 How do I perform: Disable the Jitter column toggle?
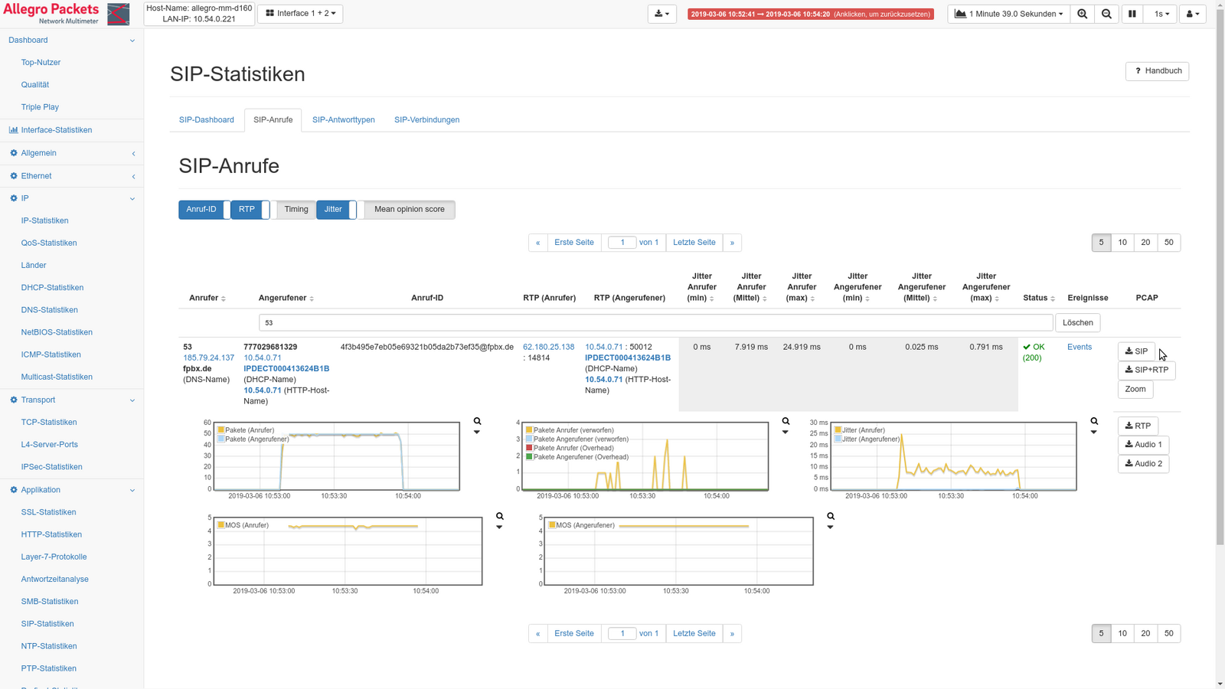click(x=336, y=210)
